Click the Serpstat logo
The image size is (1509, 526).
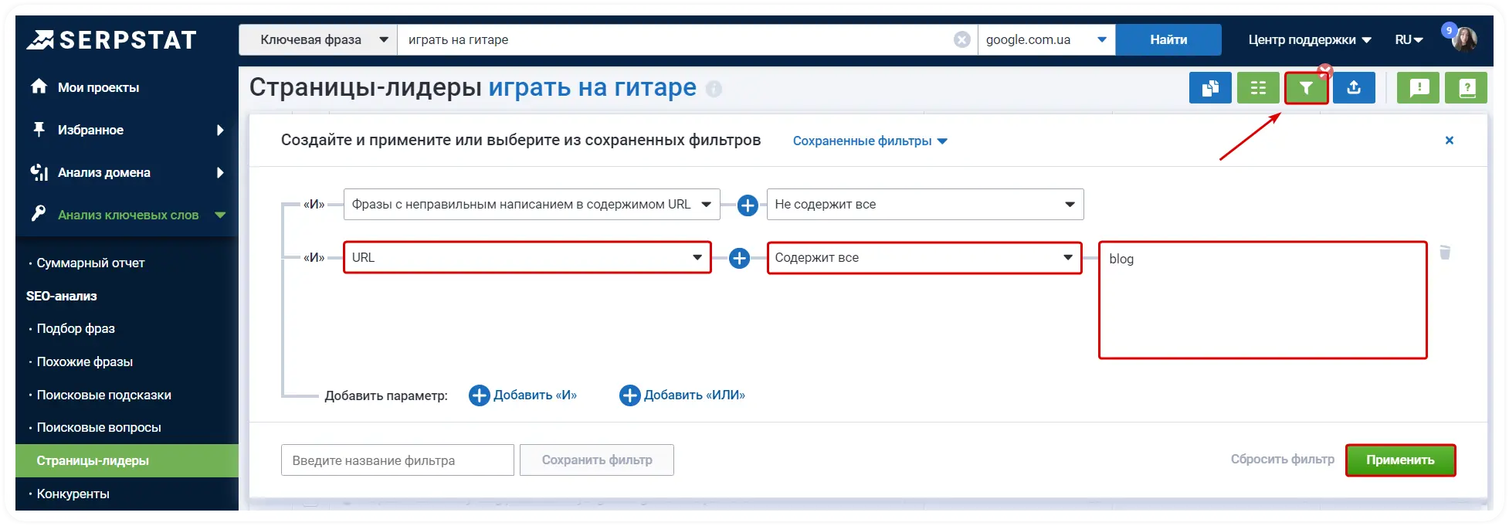point(112,39)
